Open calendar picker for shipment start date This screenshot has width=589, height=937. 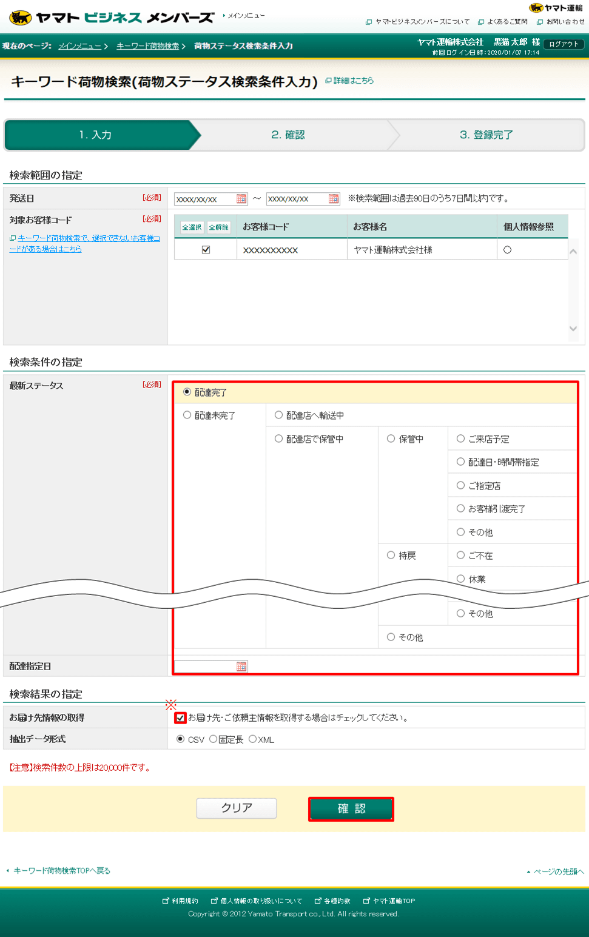[x=241, y=198]
